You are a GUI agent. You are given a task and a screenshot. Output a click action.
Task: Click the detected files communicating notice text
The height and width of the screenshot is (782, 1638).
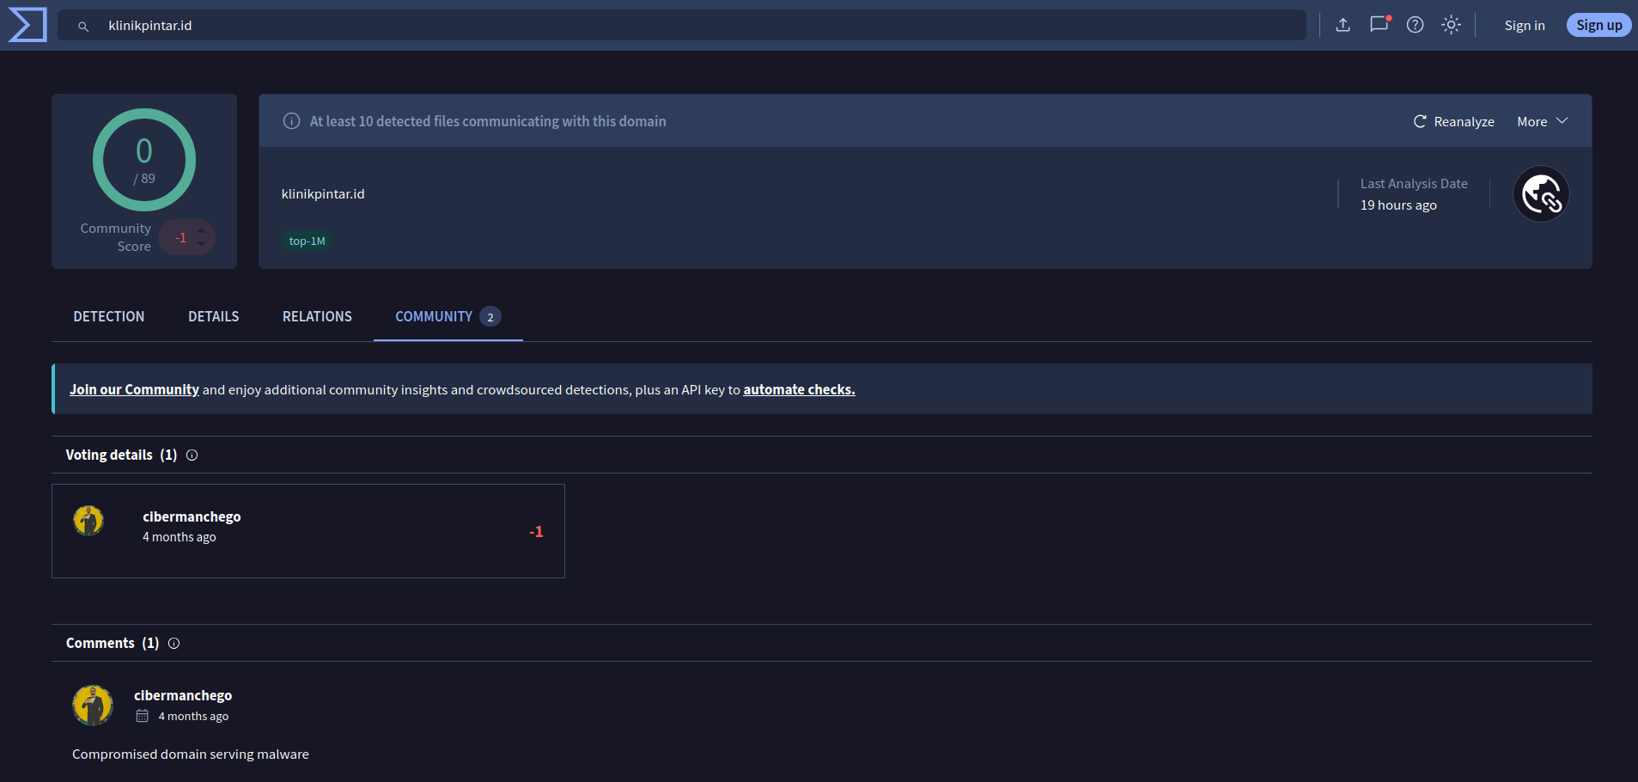click(488, 121)
